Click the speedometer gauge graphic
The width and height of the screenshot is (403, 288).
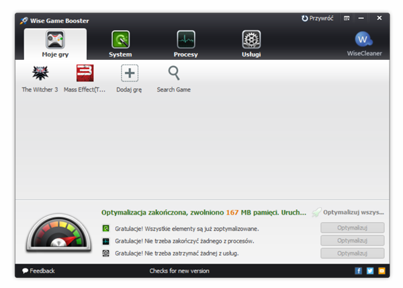59,232
